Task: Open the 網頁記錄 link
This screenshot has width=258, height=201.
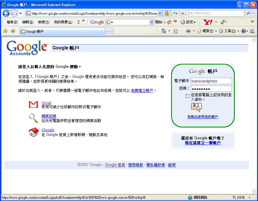Action: (x=49, y=116)
